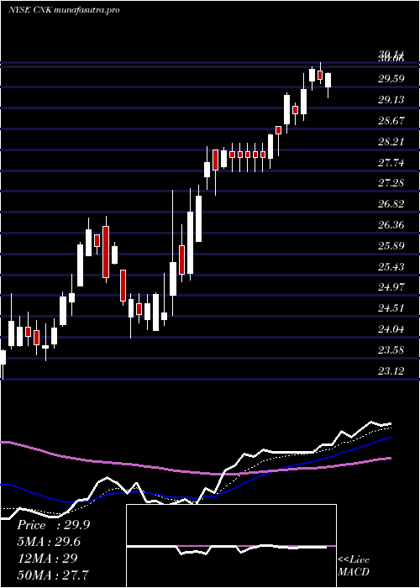Click the 28.21 price axis label
Viewport: 420px width, 588px height.
coord(391,142)
